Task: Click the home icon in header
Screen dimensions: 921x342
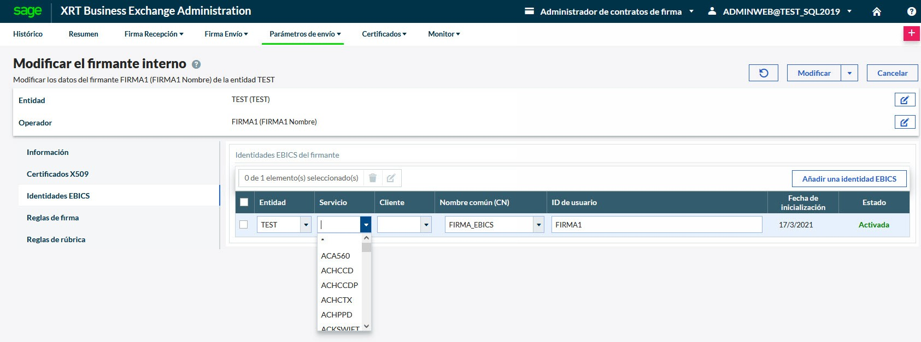Action: pos(877,11)
